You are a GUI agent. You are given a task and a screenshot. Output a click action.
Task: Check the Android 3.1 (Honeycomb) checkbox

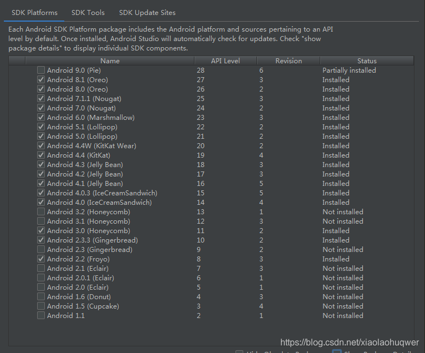click(41, 221)
